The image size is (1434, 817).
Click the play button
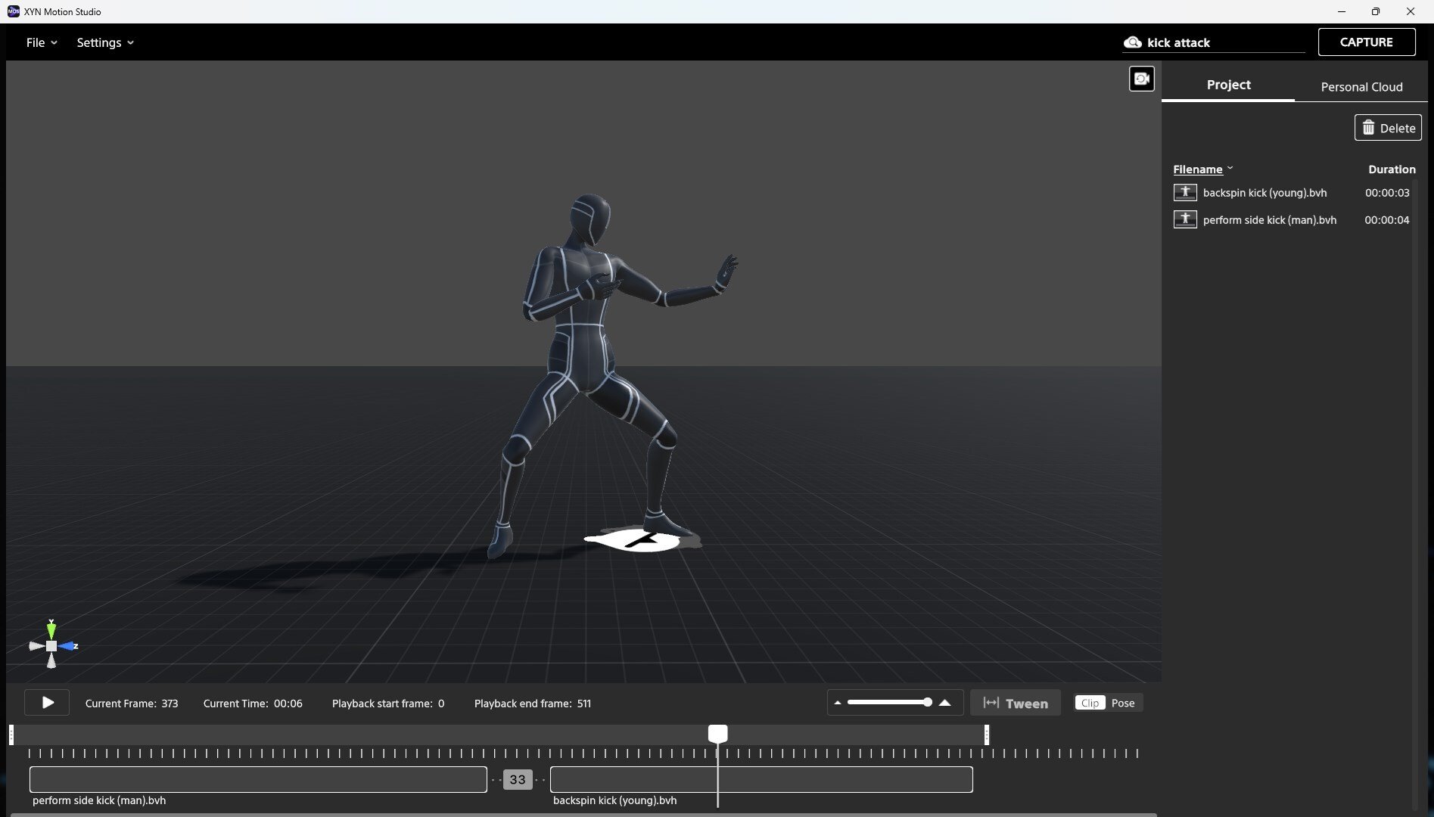(x=47, y=703)
